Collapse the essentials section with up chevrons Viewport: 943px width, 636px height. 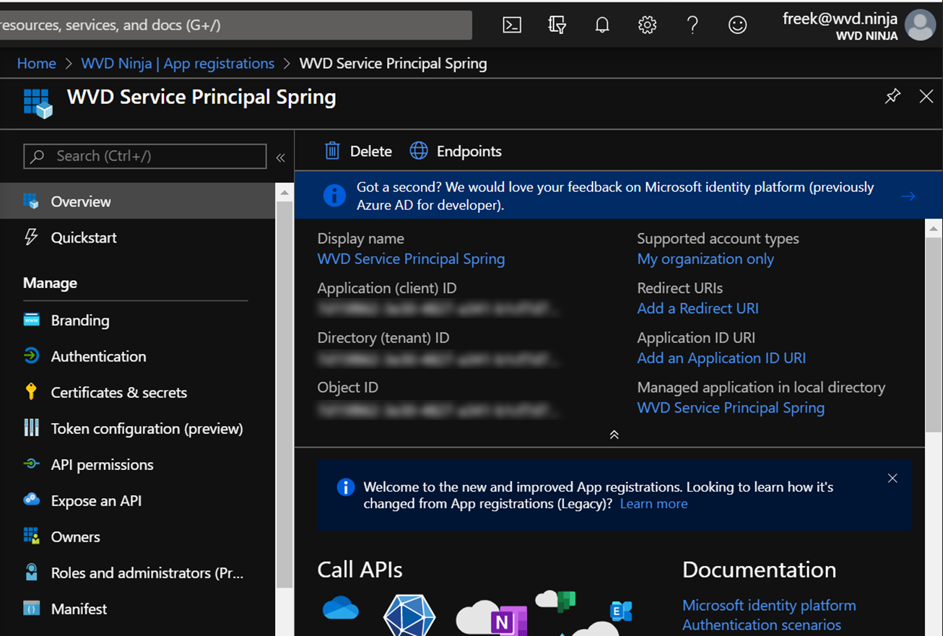614,435
